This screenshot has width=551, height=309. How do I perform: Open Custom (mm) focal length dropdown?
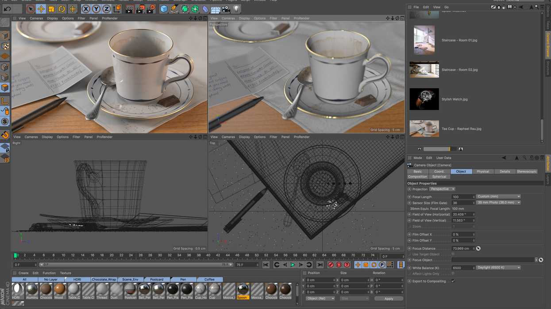[498, 196]
